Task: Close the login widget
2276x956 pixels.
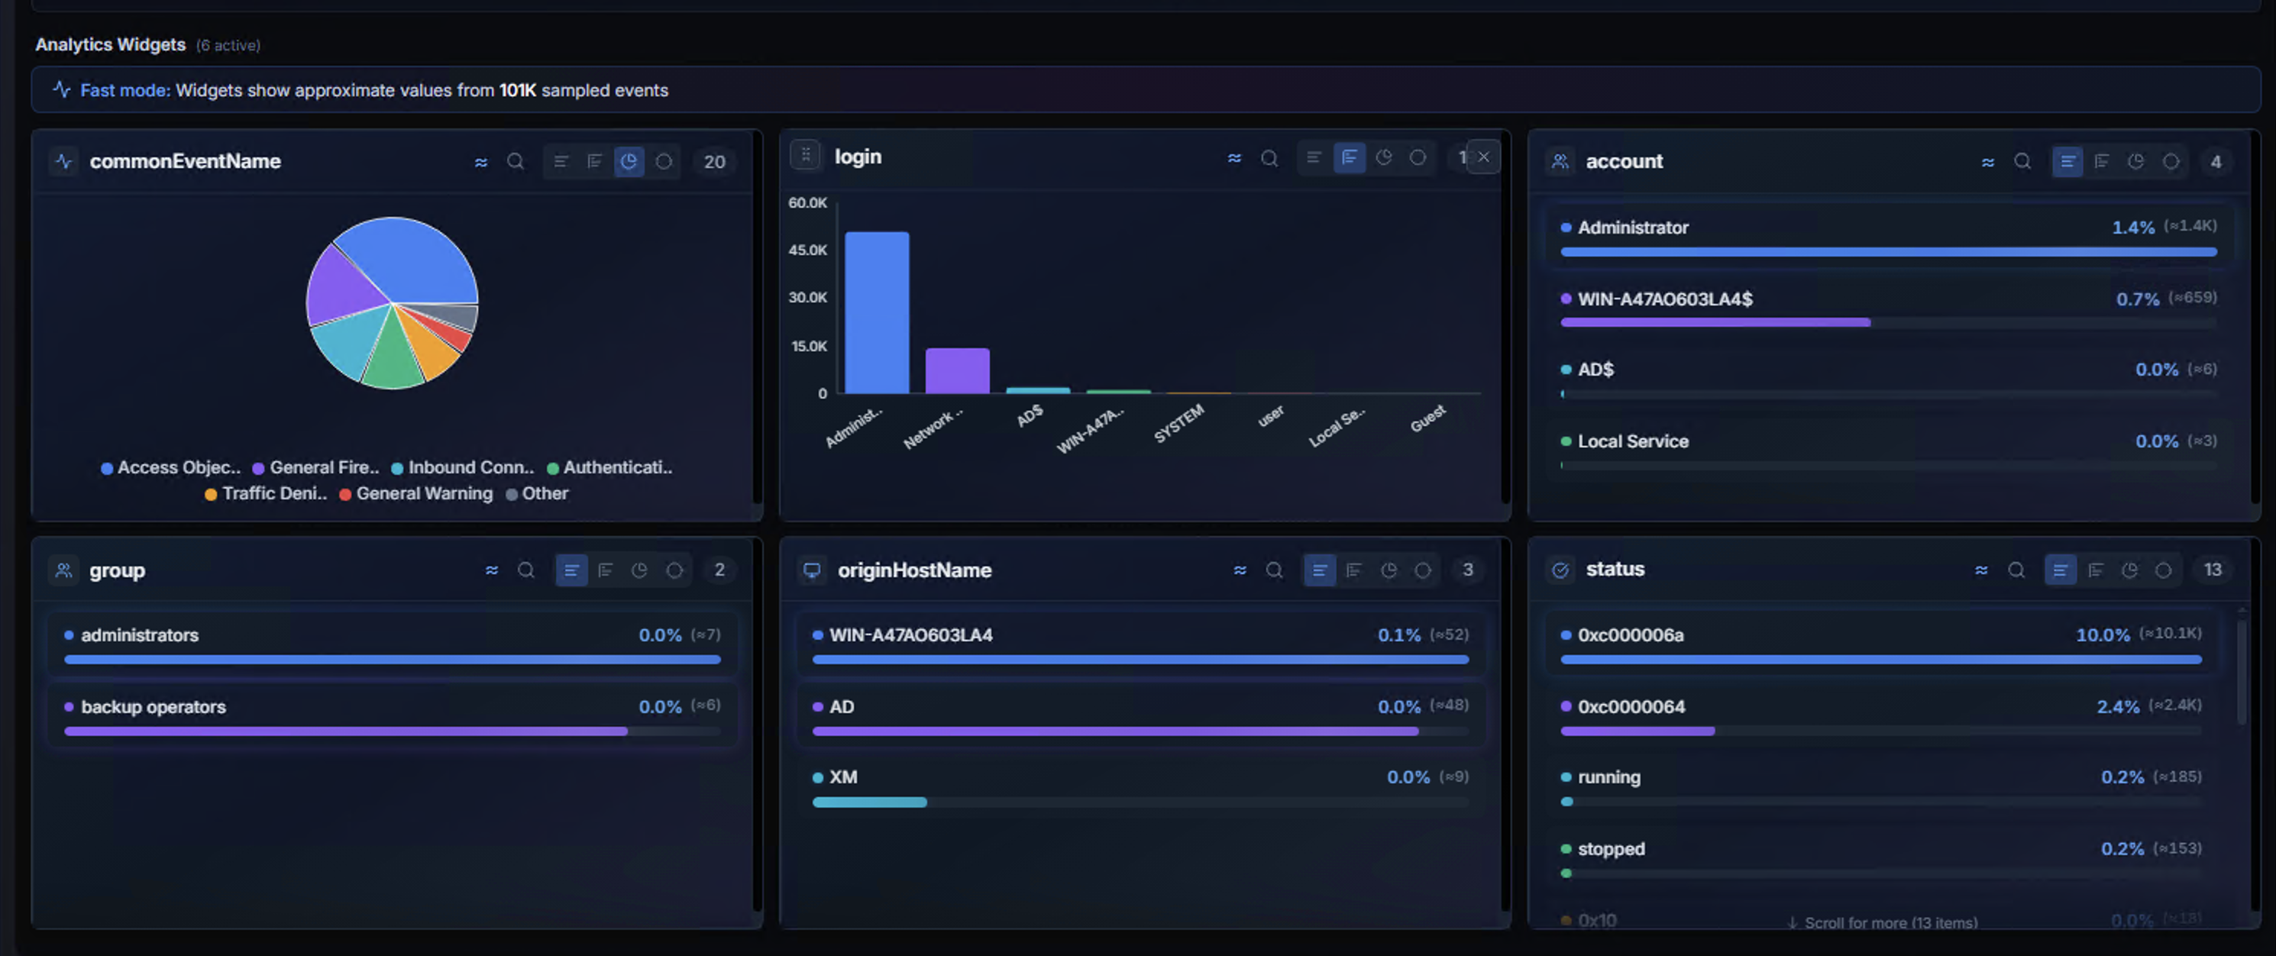Action: tap(1483, 157)
